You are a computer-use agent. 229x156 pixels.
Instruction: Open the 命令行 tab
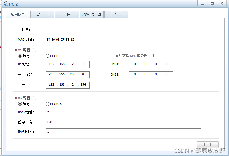42,15
